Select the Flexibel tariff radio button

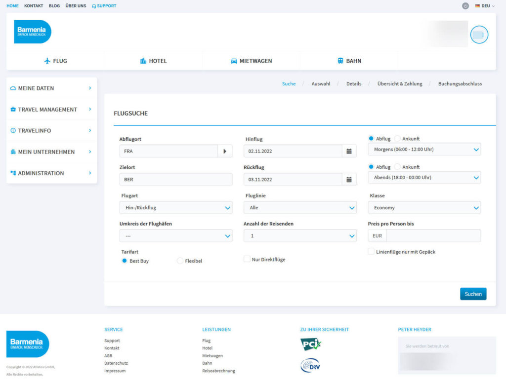[x=180, y=261]
